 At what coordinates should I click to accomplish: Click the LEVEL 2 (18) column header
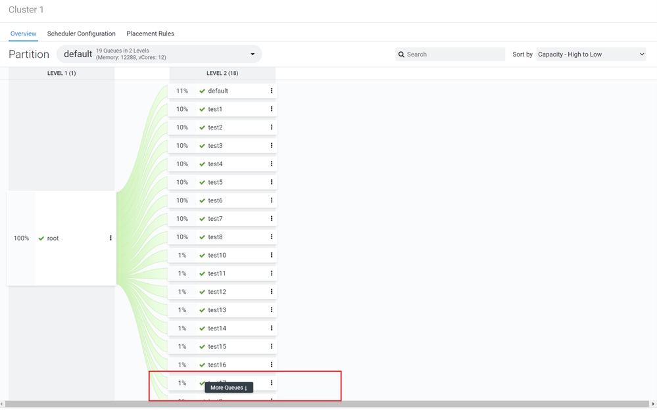pos(222,73)
